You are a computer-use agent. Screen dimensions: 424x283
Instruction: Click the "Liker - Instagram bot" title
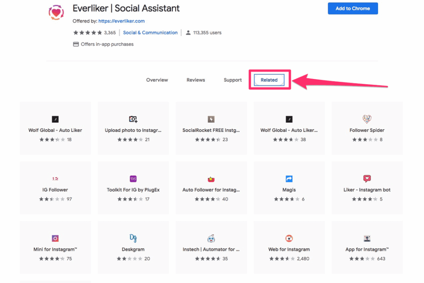tap(367, 190)
